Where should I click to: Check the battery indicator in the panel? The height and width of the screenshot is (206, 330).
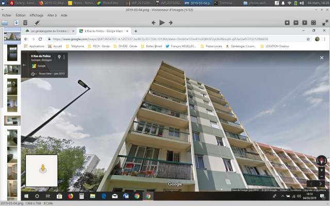point(295,3)
